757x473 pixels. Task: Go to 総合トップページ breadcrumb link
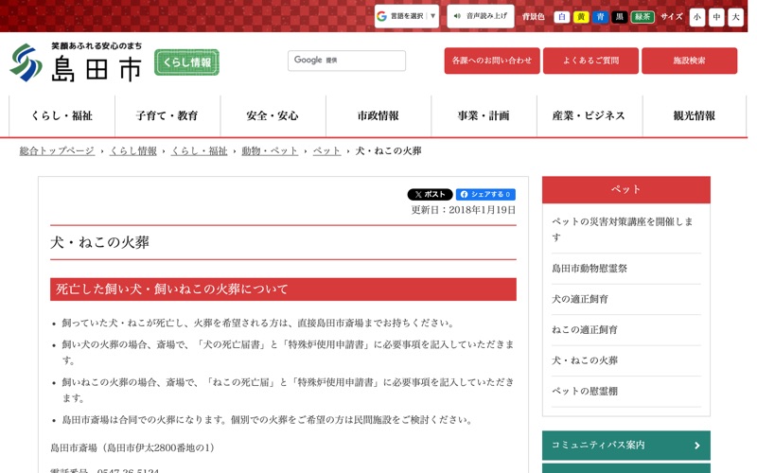tap(57, 151)
